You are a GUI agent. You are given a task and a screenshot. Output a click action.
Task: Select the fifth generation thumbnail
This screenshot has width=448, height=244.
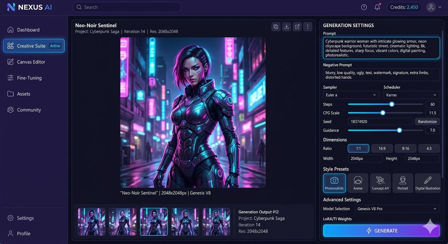tap(216, 222)
